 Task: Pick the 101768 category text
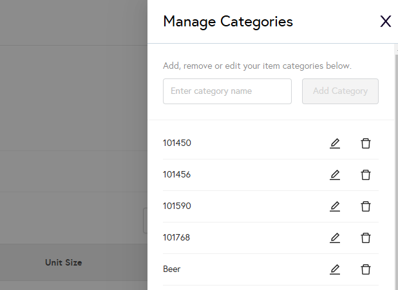point(177,237)
